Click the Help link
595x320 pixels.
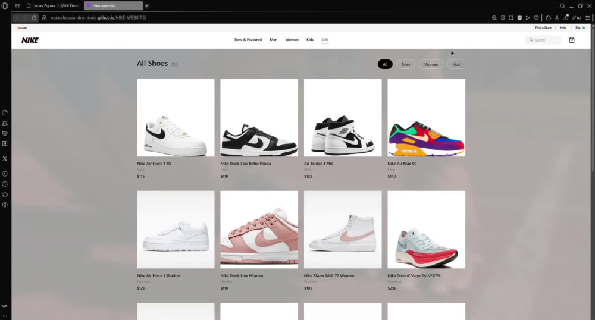[x=563, y=28]
